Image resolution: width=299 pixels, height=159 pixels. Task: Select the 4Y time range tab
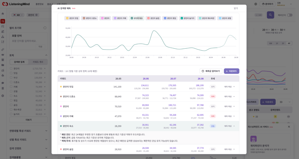[289, 43]
